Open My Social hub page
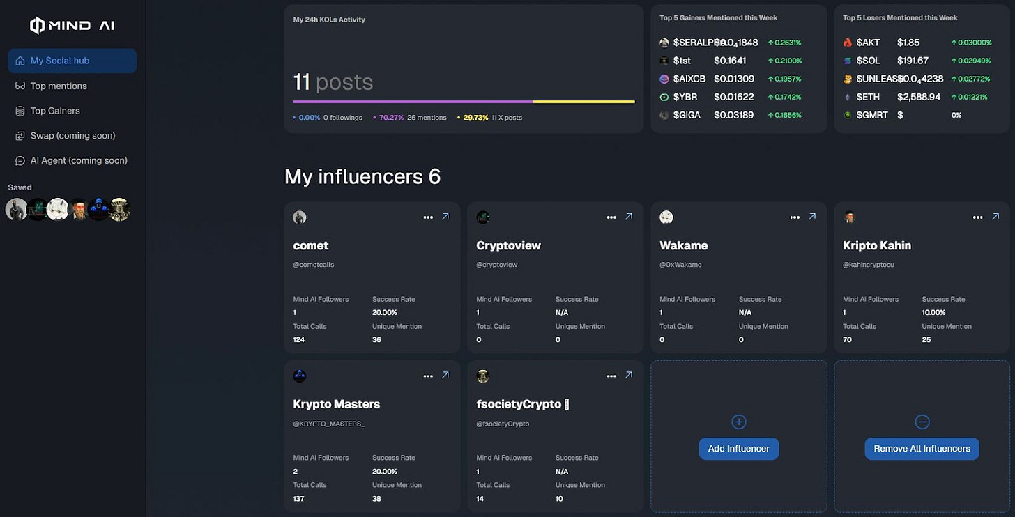Viewport: 1015px width, 517px height. [x=72, y=61]
